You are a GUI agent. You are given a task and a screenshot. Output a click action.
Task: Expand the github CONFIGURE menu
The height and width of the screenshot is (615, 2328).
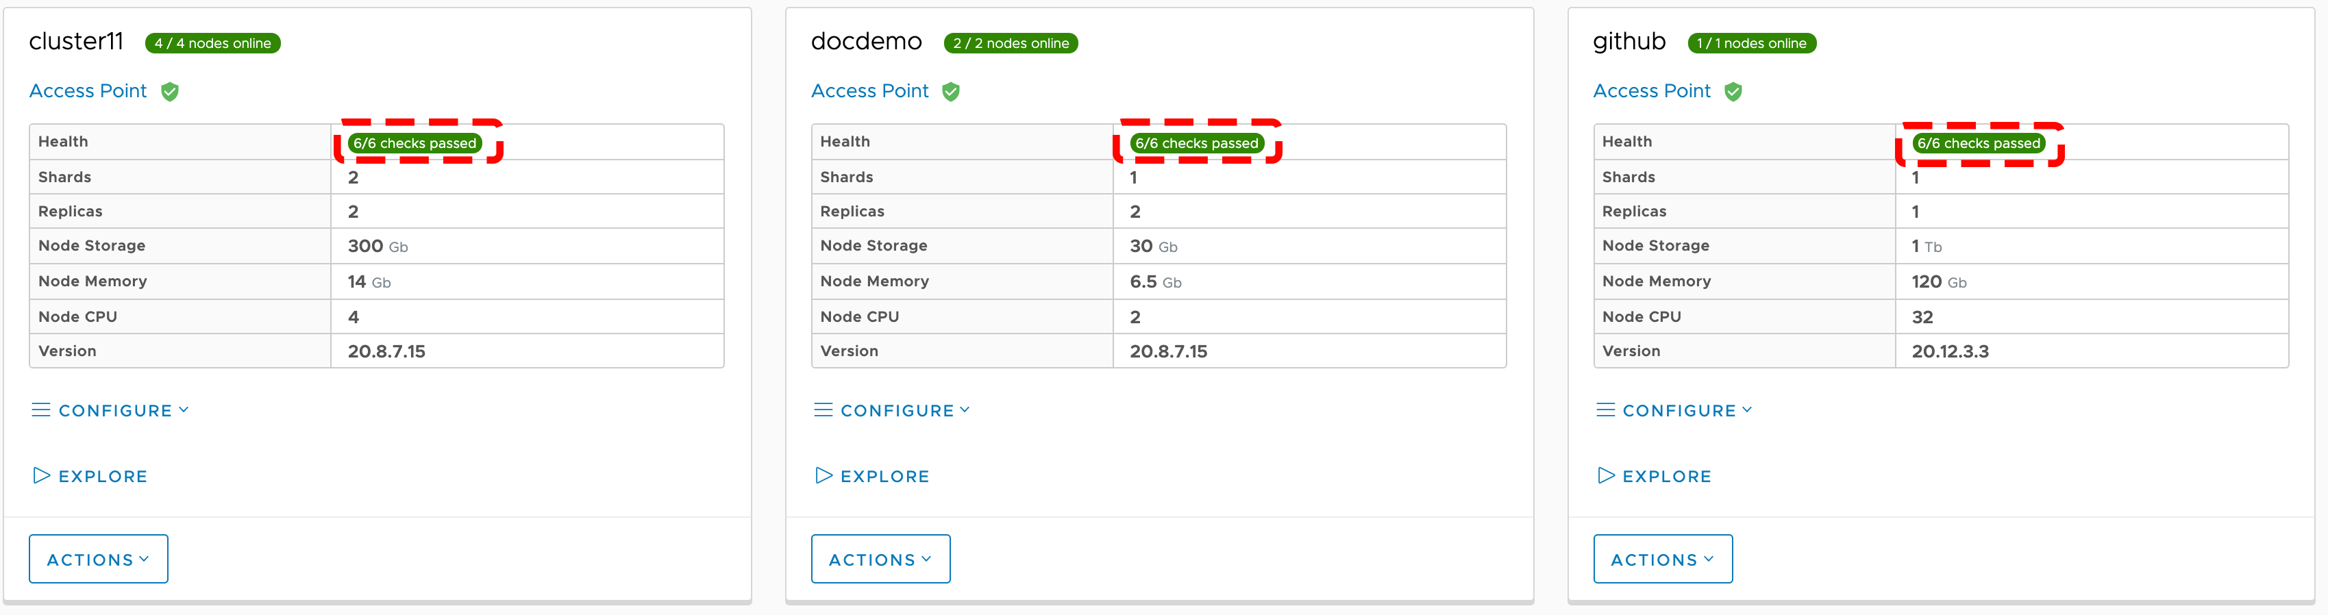coord(1674,411)
